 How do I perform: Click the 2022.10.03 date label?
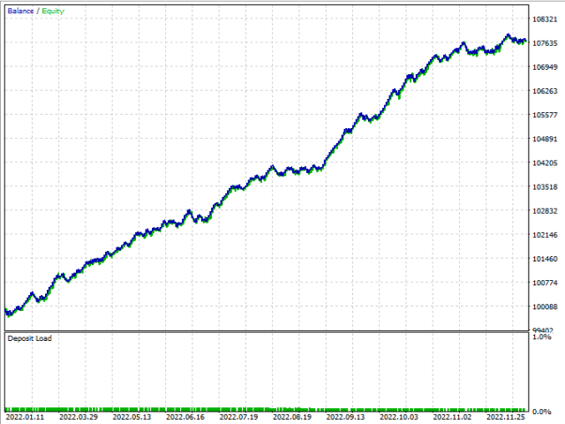point(398,417)
